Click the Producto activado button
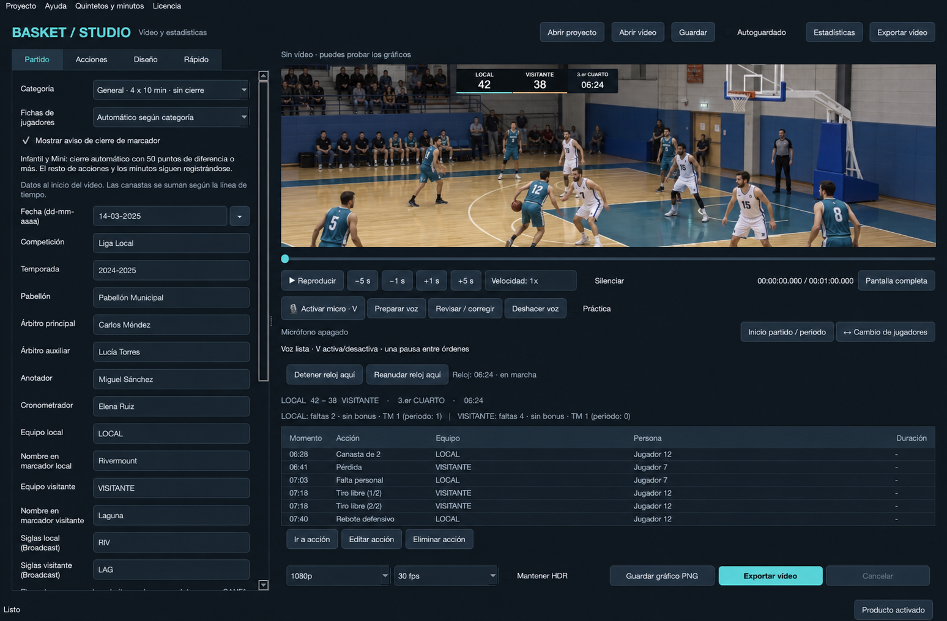947x621 pixels. (x=893, y=610)
